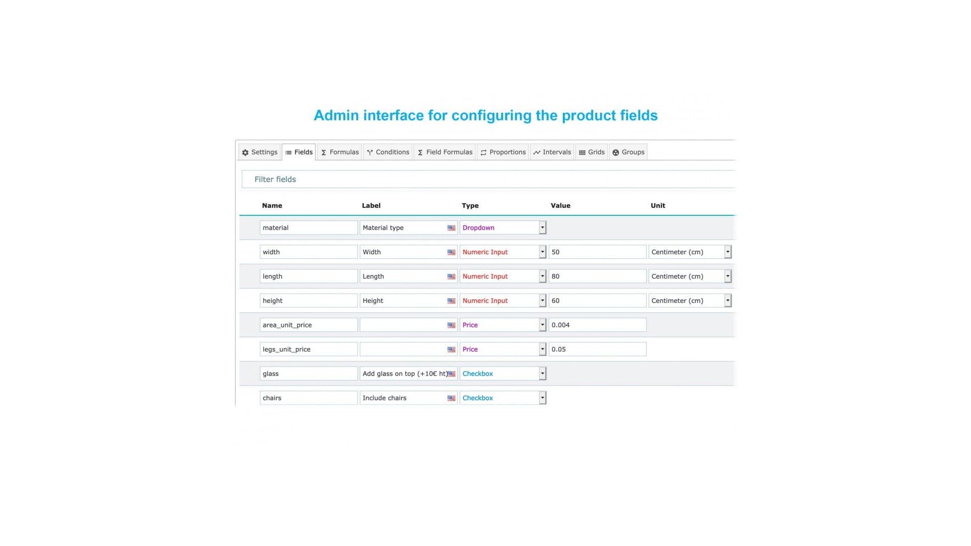Screen dimensions: 971x546
Task: Click the gear icon on Settings tab
Action: coord(245,153)
